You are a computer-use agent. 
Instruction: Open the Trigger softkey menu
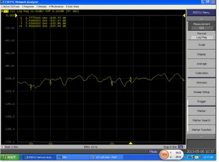pyautogui.click(x=201, y=102)
